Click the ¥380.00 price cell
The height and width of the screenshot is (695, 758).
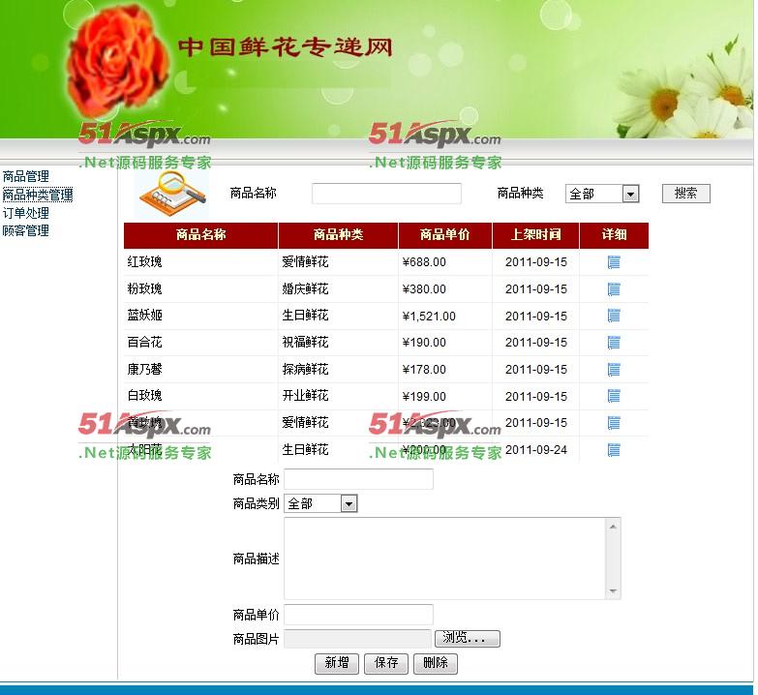(x=444, y=289)
